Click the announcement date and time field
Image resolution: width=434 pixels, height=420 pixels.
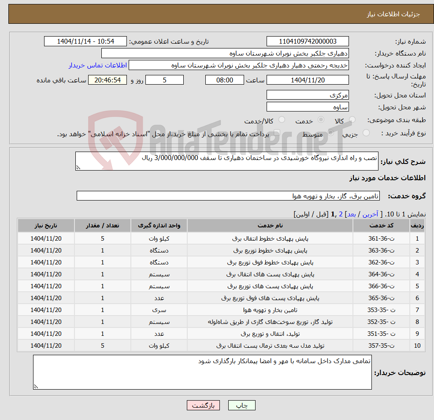click(x=85, y=41)
